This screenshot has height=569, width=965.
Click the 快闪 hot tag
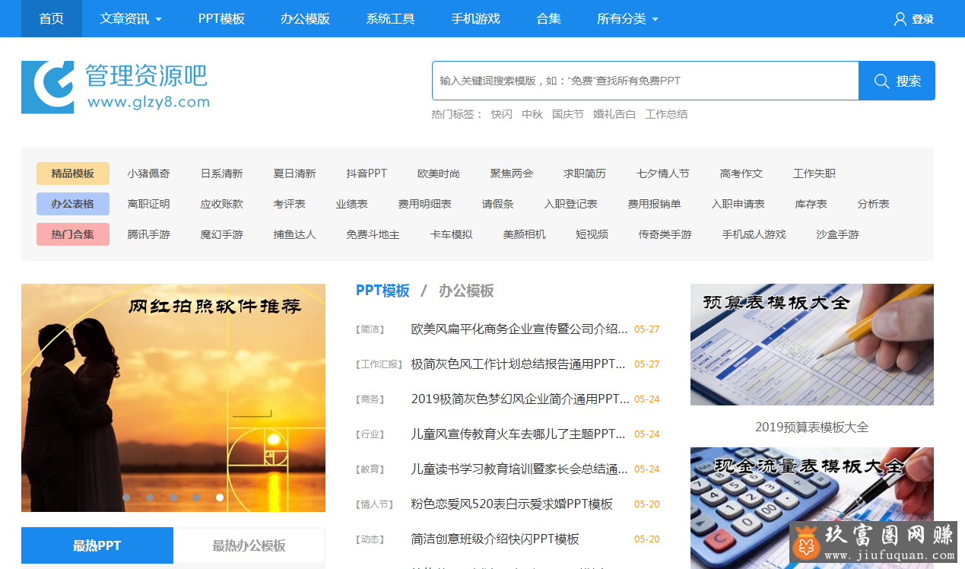[x=501, y=114]
